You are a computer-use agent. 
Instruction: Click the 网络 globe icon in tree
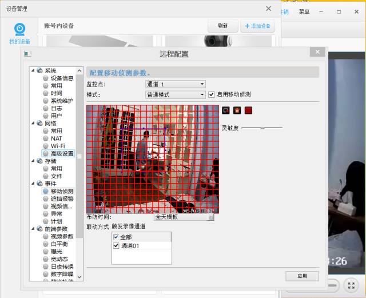39,124
